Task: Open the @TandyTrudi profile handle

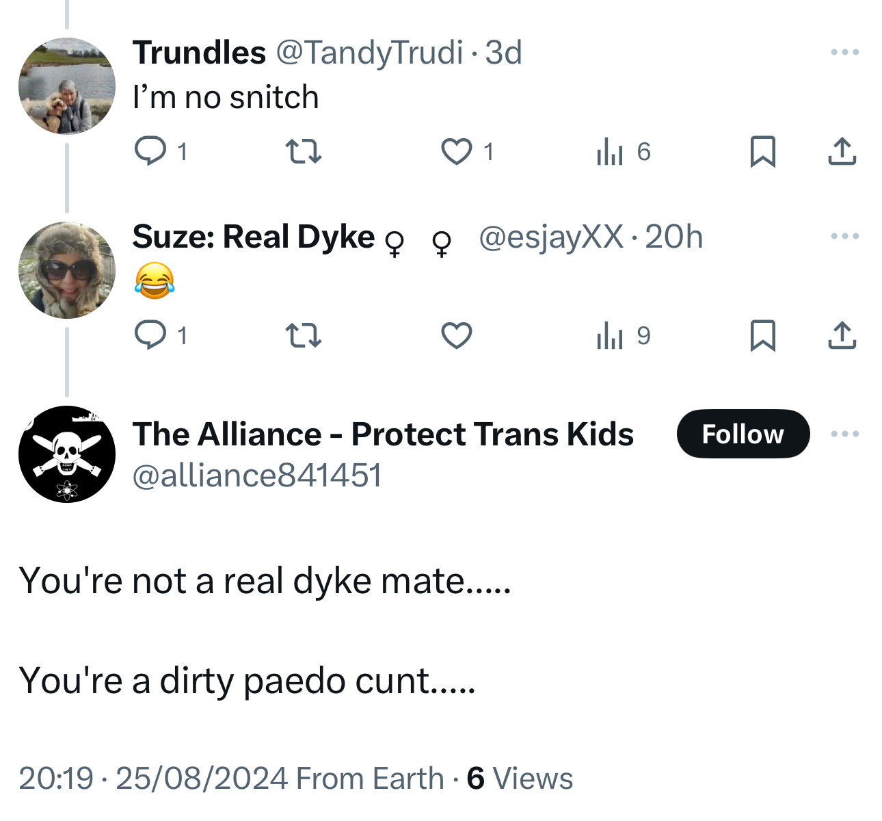Action: 369,53
